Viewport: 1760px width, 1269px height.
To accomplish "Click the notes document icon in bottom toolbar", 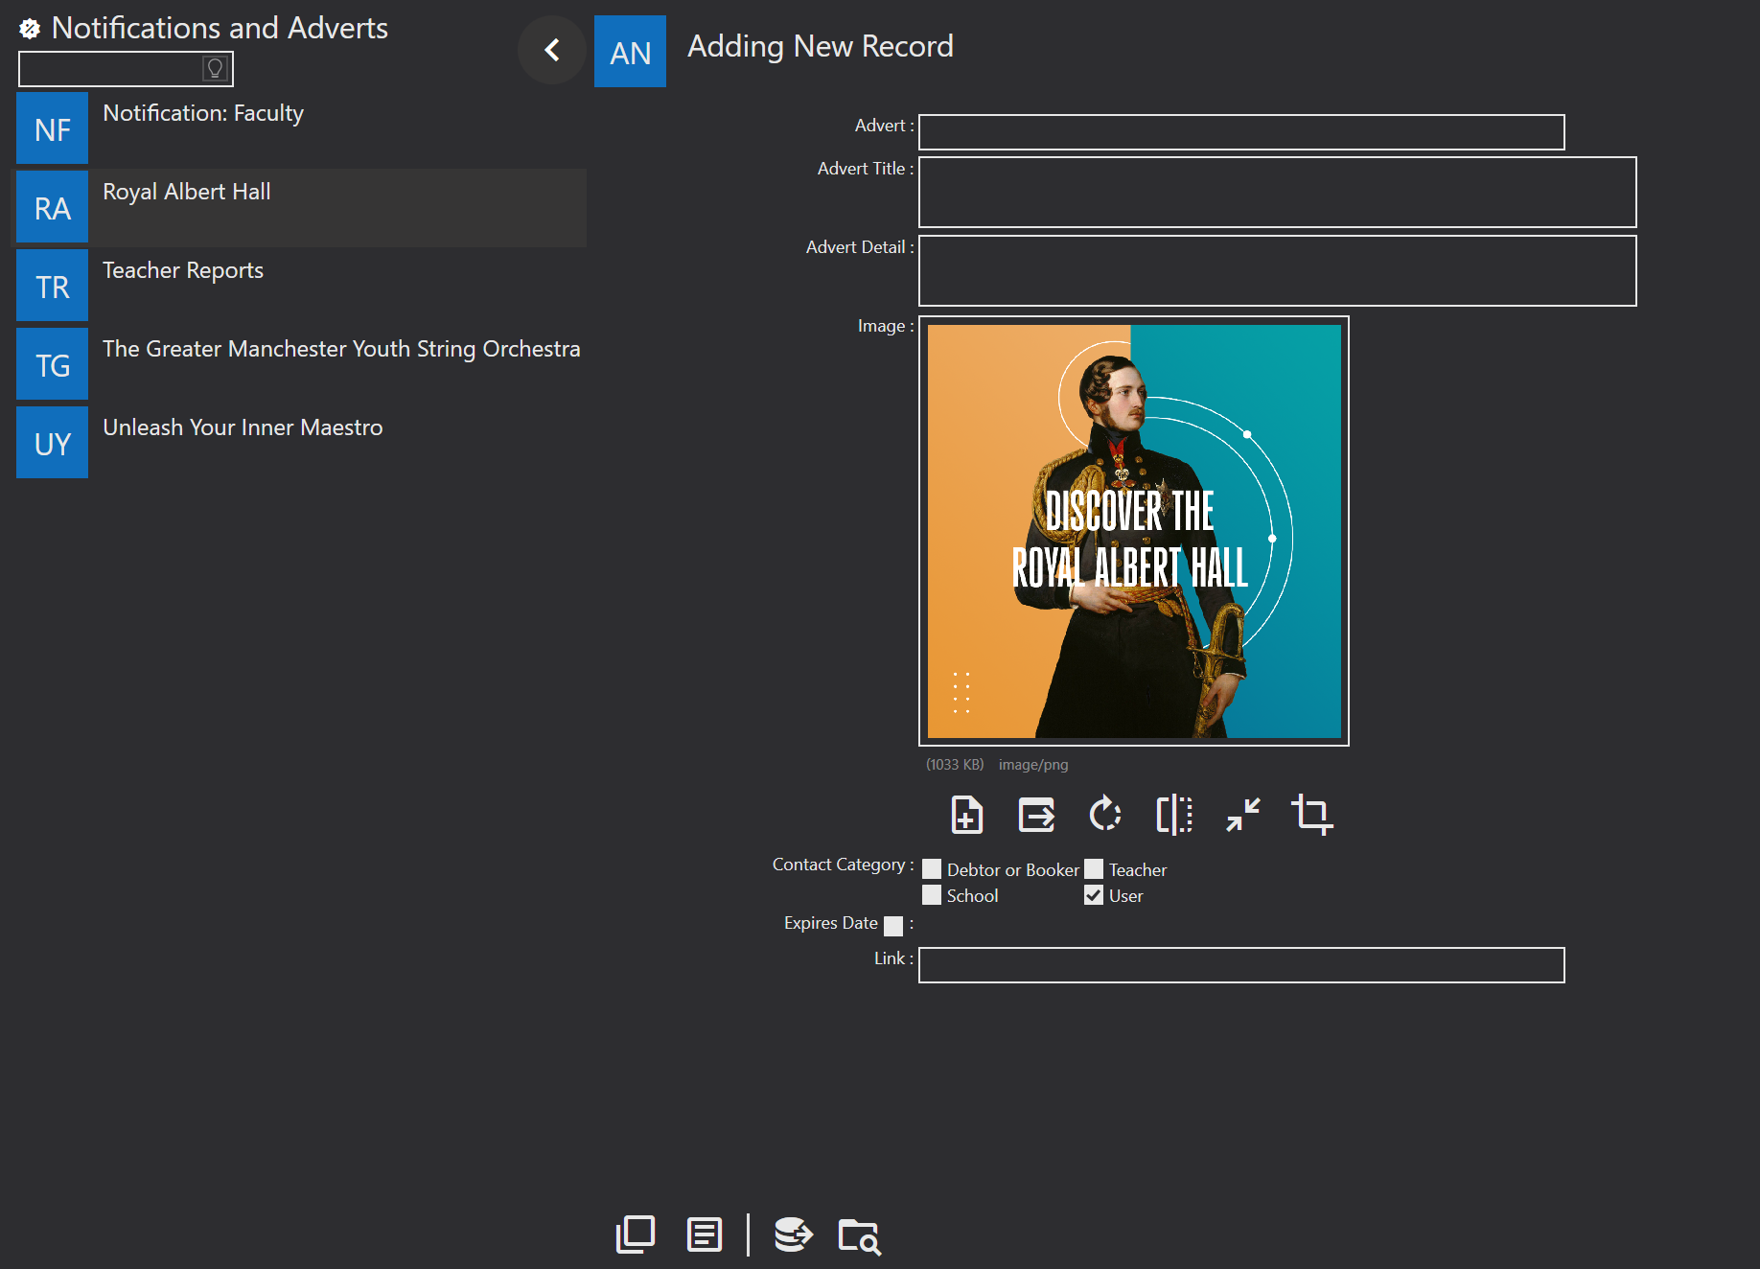I will point(705,1234).
